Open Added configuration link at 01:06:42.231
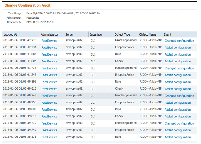Image resolution: width=201 pixels, height=144 pixels. click(178, 48)
